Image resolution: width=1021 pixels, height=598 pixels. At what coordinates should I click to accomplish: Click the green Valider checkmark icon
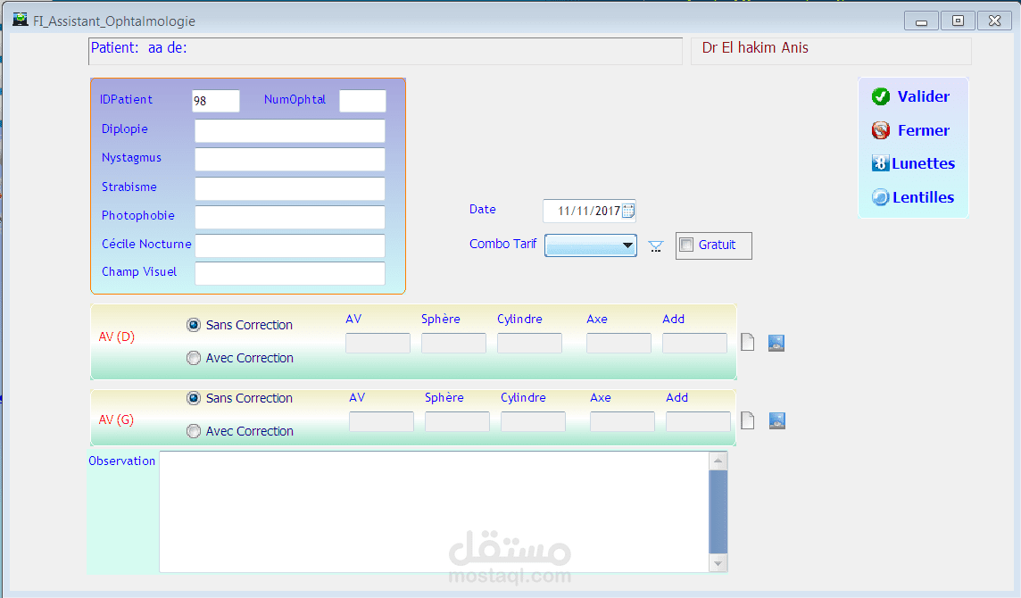(x=880, y=96)
